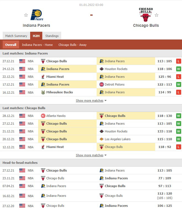Viewport: 182px width, 216px height.
Task: Favorite Chicago Bulls with the star icon
Action: [157, 15]
